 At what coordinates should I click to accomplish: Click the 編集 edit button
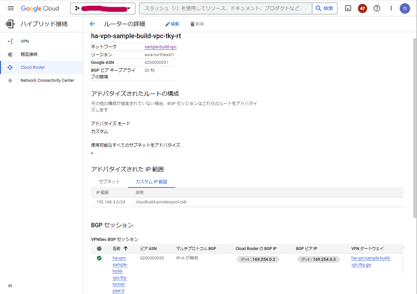point(172,24)
